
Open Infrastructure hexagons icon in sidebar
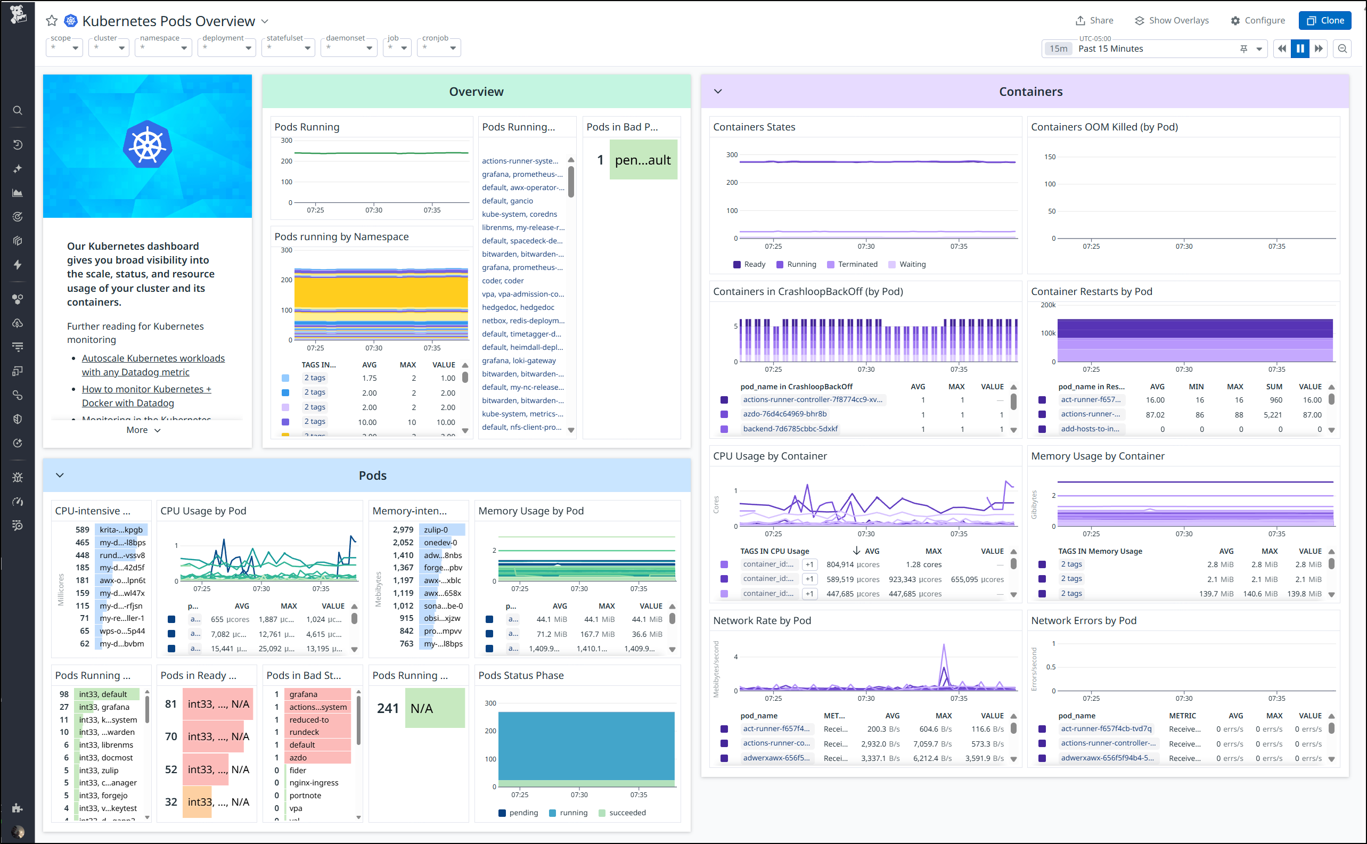coord(18,299)
